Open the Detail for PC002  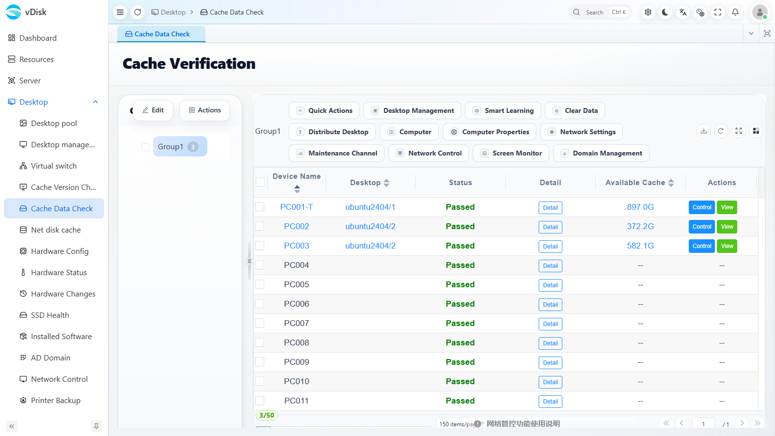[550, 227]
